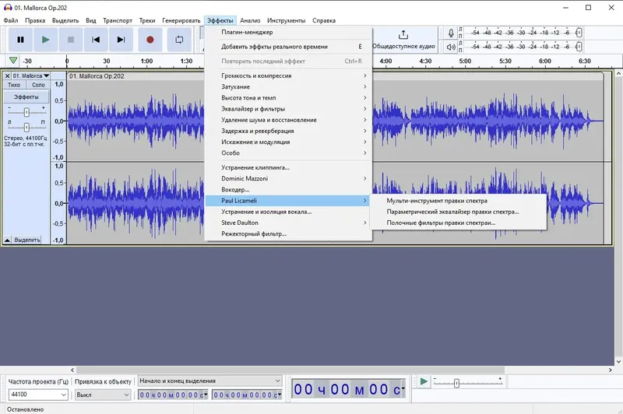
Task: Click the large audio position time display
Action: pyautogui.click(x=349, y=389)
